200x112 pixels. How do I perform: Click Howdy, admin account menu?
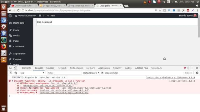click(x=188, y=16)
